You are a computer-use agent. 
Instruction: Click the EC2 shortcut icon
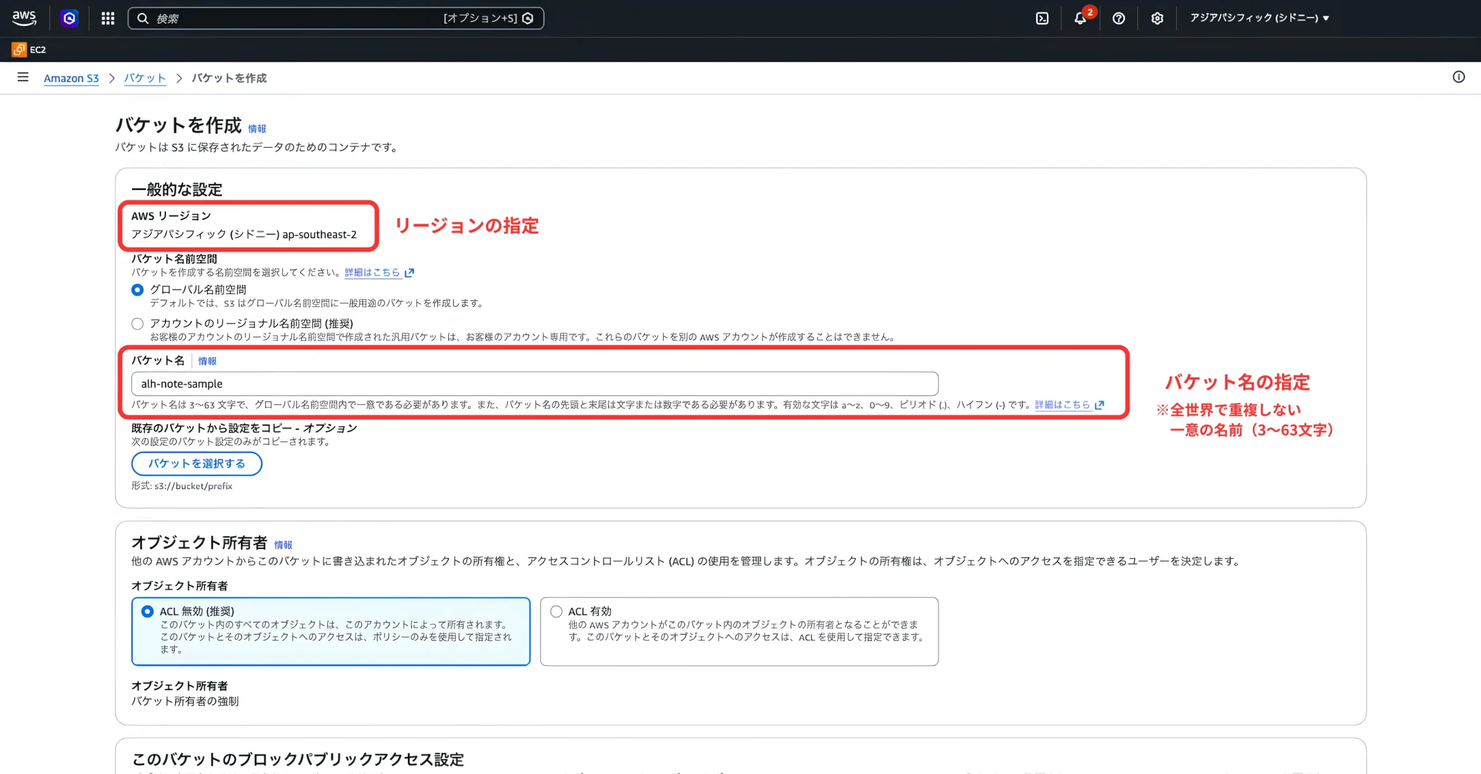point(19,50)
